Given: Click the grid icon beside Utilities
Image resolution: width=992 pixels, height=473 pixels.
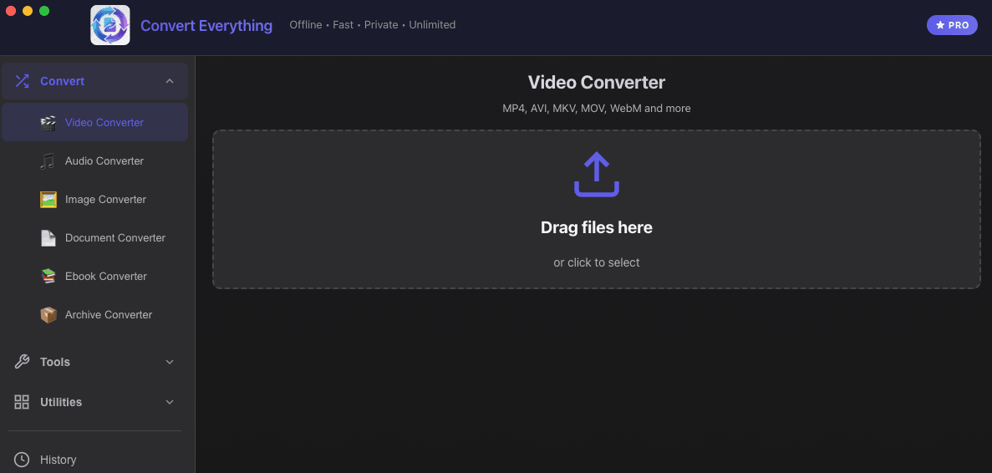Looking at the screenshot, I should pyautogui.click(x=22, y=402).
